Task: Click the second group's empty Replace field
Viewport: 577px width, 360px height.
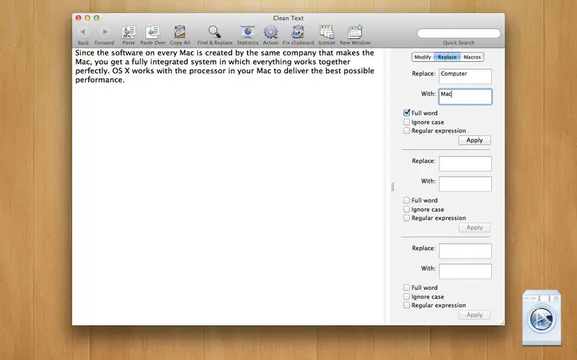Action: 465,164
